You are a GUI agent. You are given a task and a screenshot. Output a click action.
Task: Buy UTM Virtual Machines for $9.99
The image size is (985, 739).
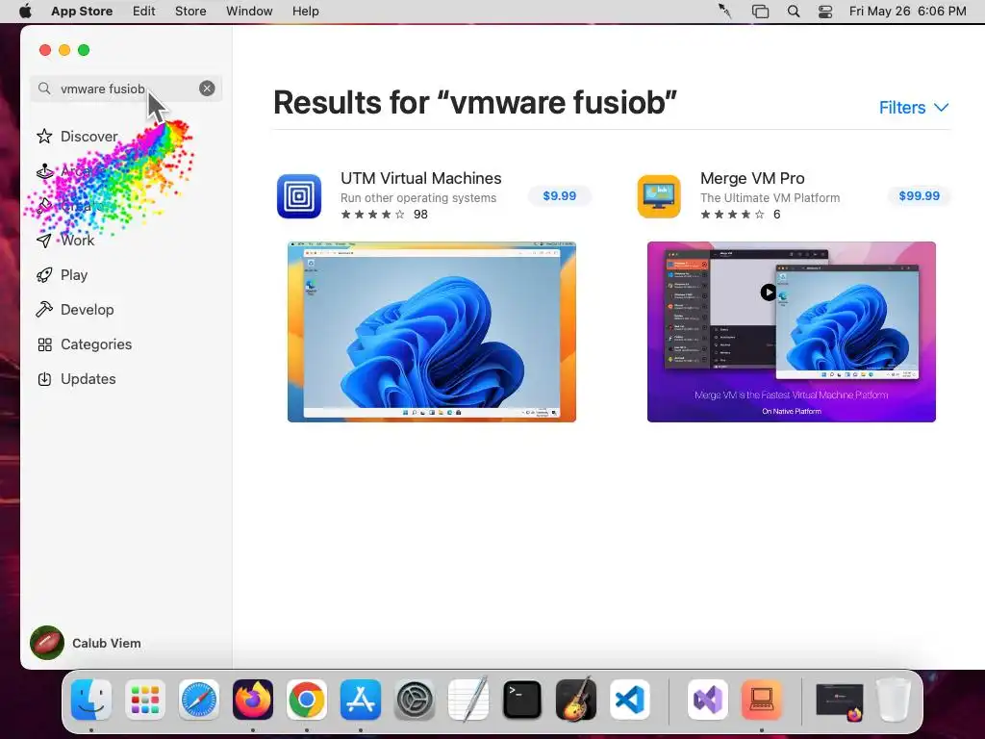pos(559,196)
